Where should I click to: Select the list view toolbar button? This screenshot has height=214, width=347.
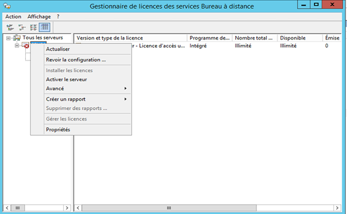33,27
